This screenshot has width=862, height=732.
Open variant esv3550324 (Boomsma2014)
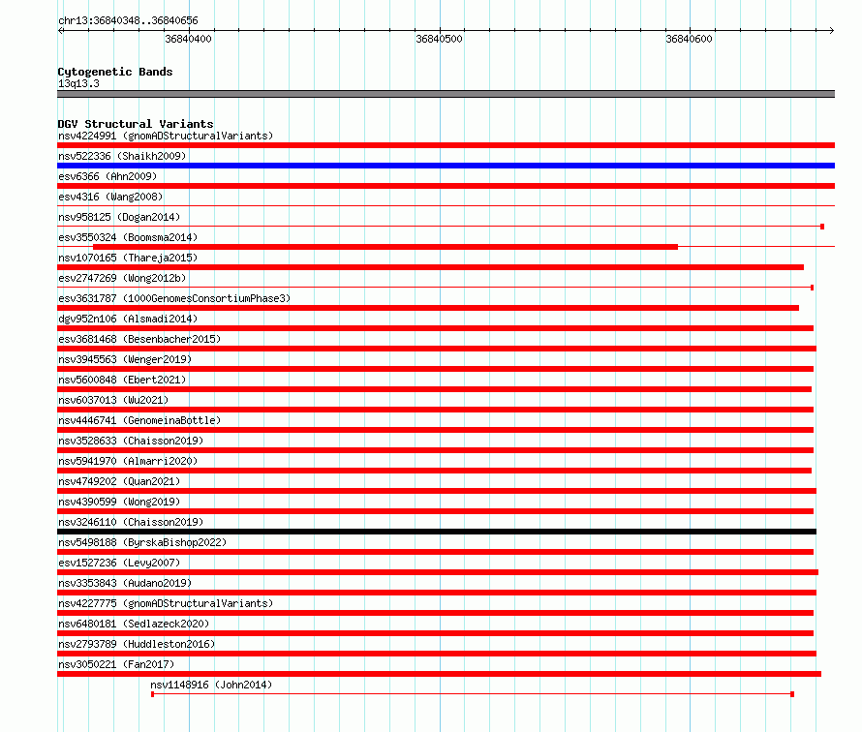[128, 237]
